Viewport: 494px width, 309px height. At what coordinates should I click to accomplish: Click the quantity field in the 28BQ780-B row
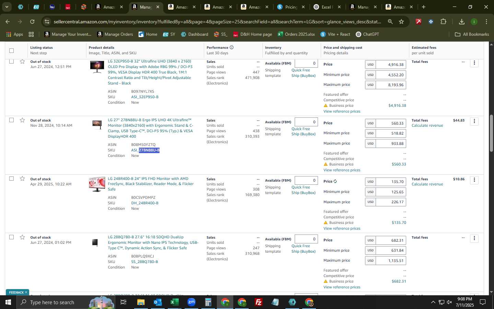(x=306, y=239)
